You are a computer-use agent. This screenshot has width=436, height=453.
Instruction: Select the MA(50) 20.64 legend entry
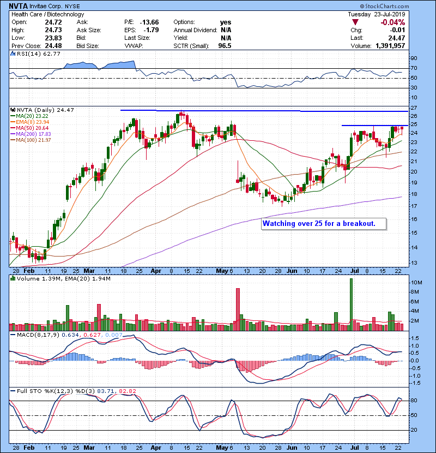29,128
